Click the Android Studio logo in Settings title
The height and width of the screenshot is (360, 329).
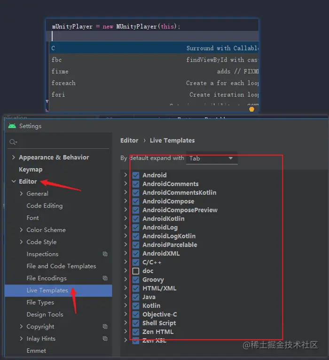coord(12,126)
